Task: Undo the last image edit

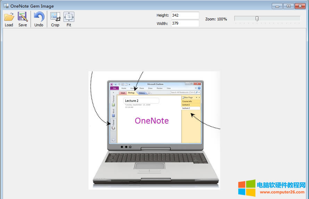Action: click(x=39, y=17)
